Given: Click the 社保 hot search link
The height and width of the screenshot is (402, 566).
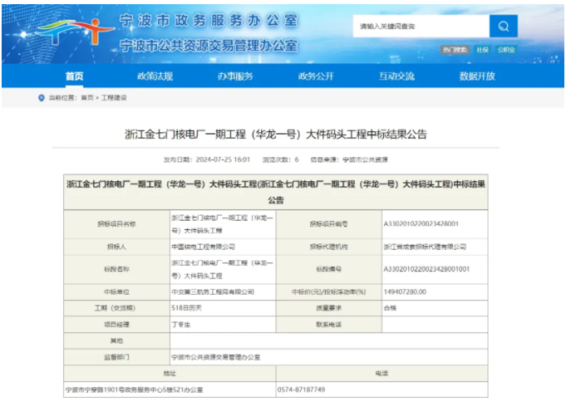Looking at the screenshot, I should [x=482, y=50].
